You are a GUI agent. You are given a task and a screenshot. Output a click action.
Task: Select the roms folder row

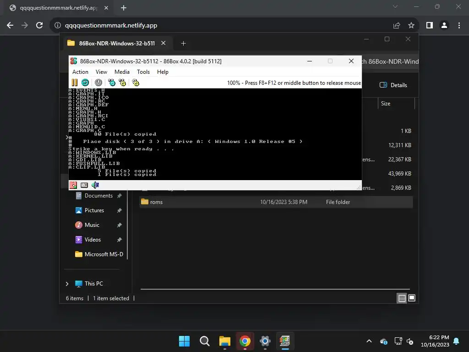click(x=276, y=202)
